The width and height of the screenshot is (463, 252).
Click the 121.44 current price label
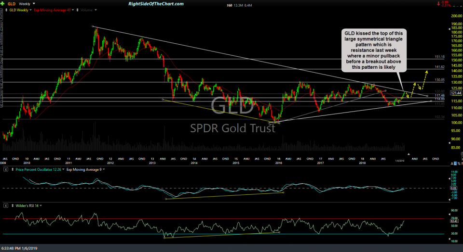tap(456, 93)
